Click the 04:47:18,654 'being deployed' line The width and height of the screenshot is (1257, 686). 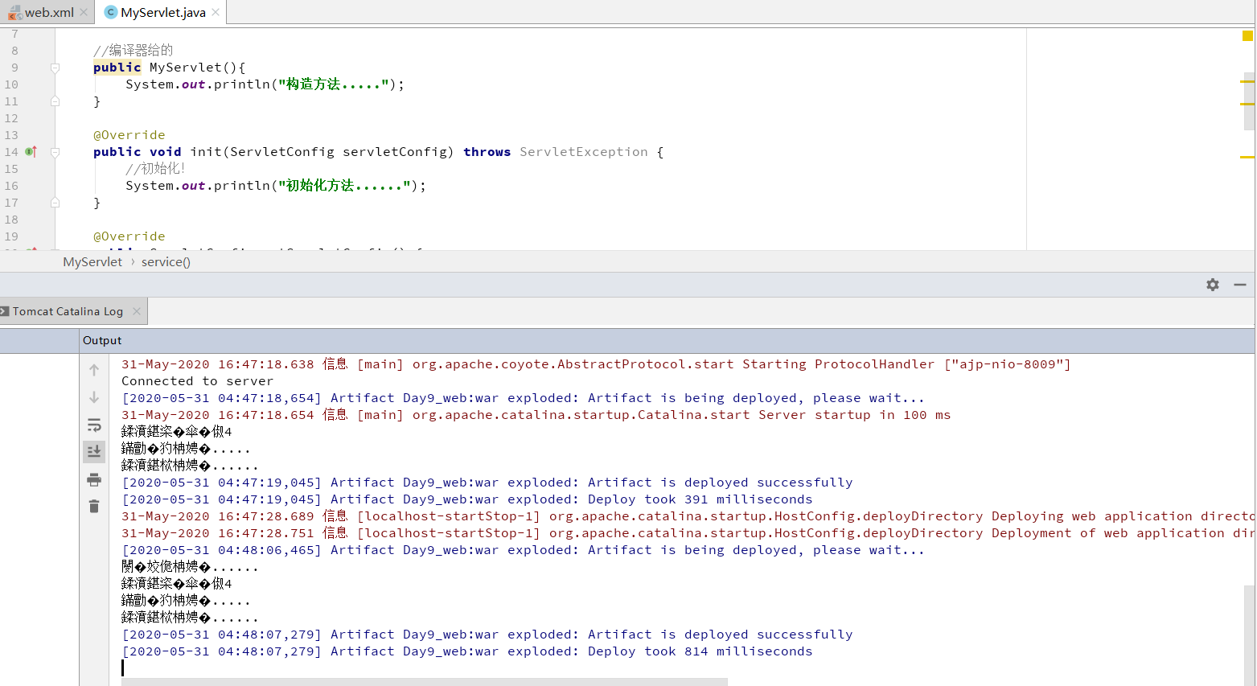point(524,398)
